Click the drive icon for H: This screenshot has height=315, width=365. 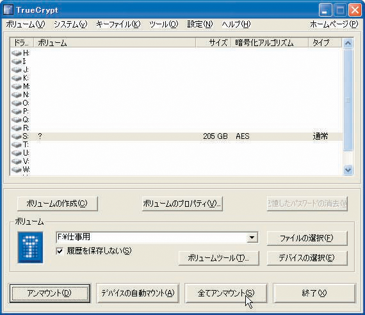16,53
